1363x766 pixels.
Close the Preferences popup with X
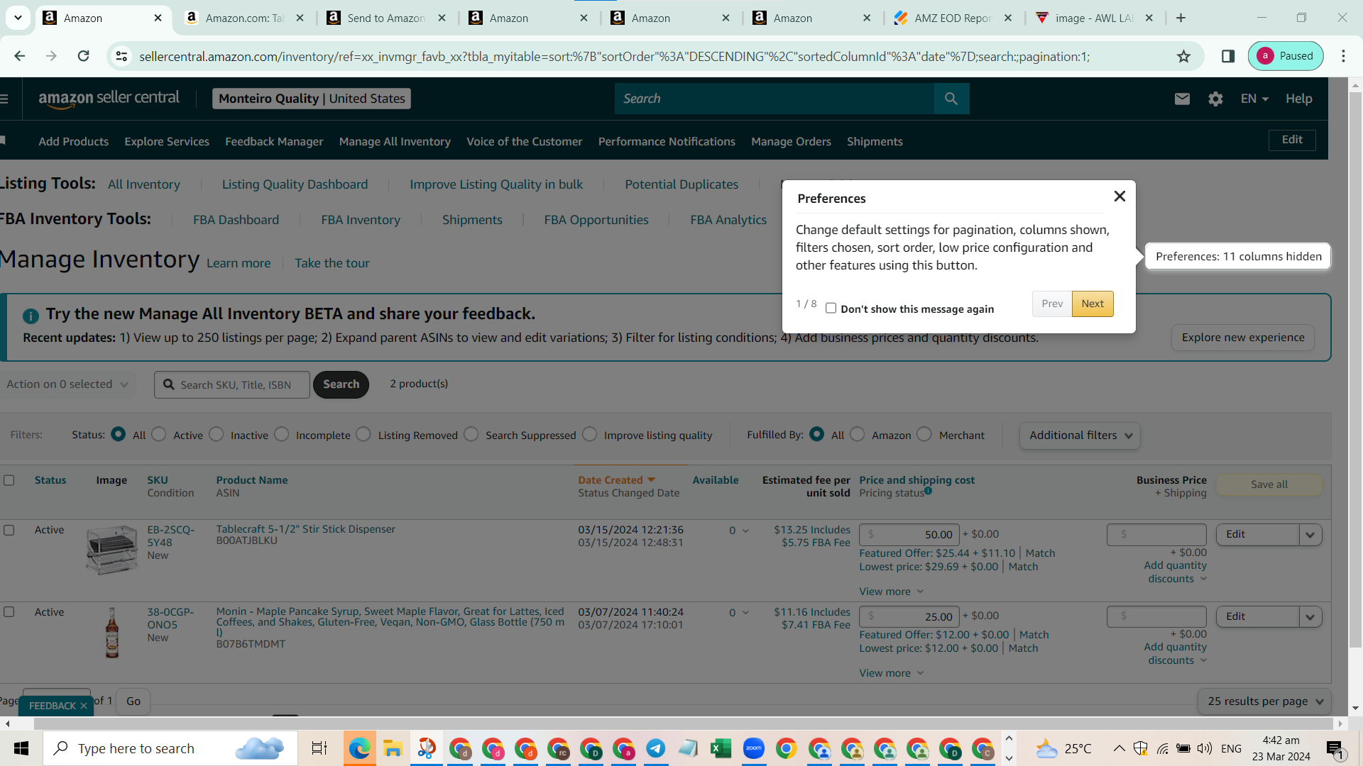pyautogui.click(x=1120, y=196)
